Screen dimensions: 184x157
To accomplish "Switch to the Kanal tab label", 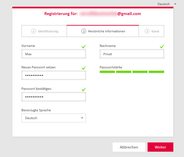I will [x=155, y=31].
